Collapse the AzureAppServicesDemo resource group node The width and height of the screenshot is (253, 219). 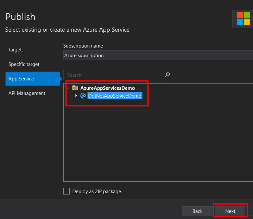[68, 88]
